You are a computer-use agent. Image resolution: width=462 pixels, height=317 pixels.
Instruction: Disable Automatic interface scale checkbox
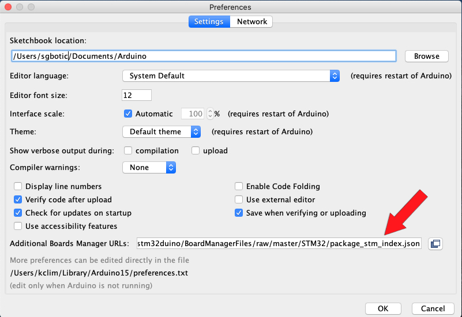129,114
